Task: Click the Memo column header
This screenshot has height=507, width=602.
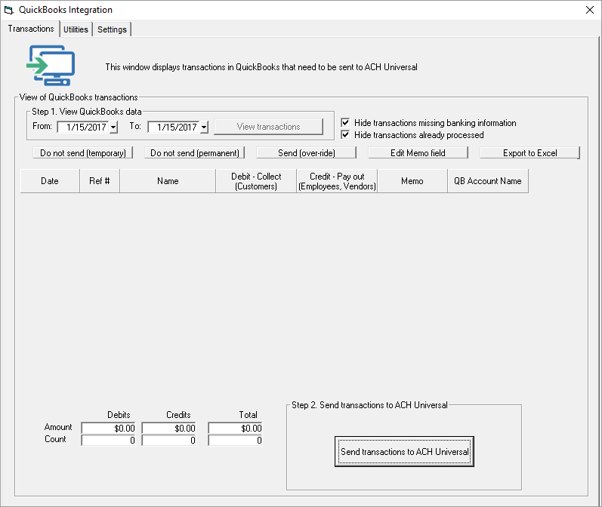Action: pyautogui.click(x=412, y=181)
